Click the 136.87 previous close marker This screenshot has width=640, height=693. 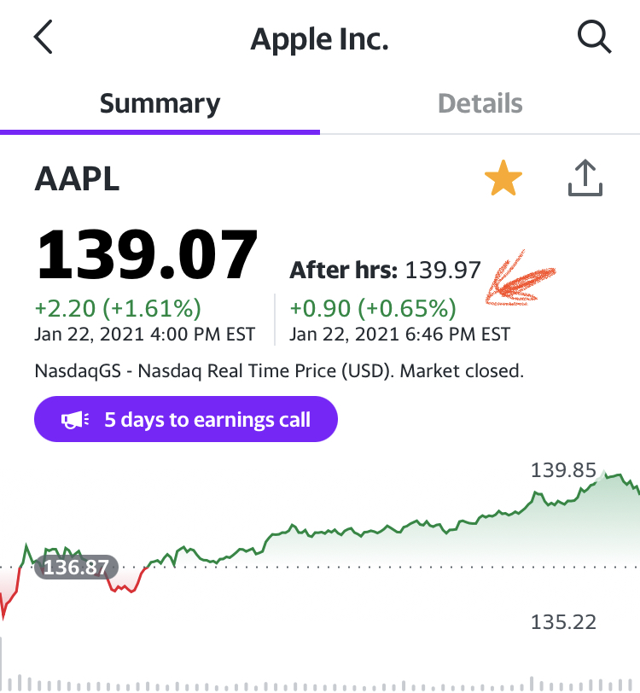tap(74, 568)
